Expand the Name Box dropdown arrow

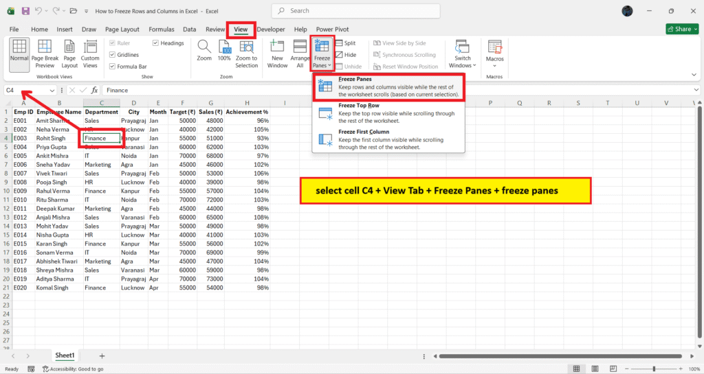click(52, 91)
